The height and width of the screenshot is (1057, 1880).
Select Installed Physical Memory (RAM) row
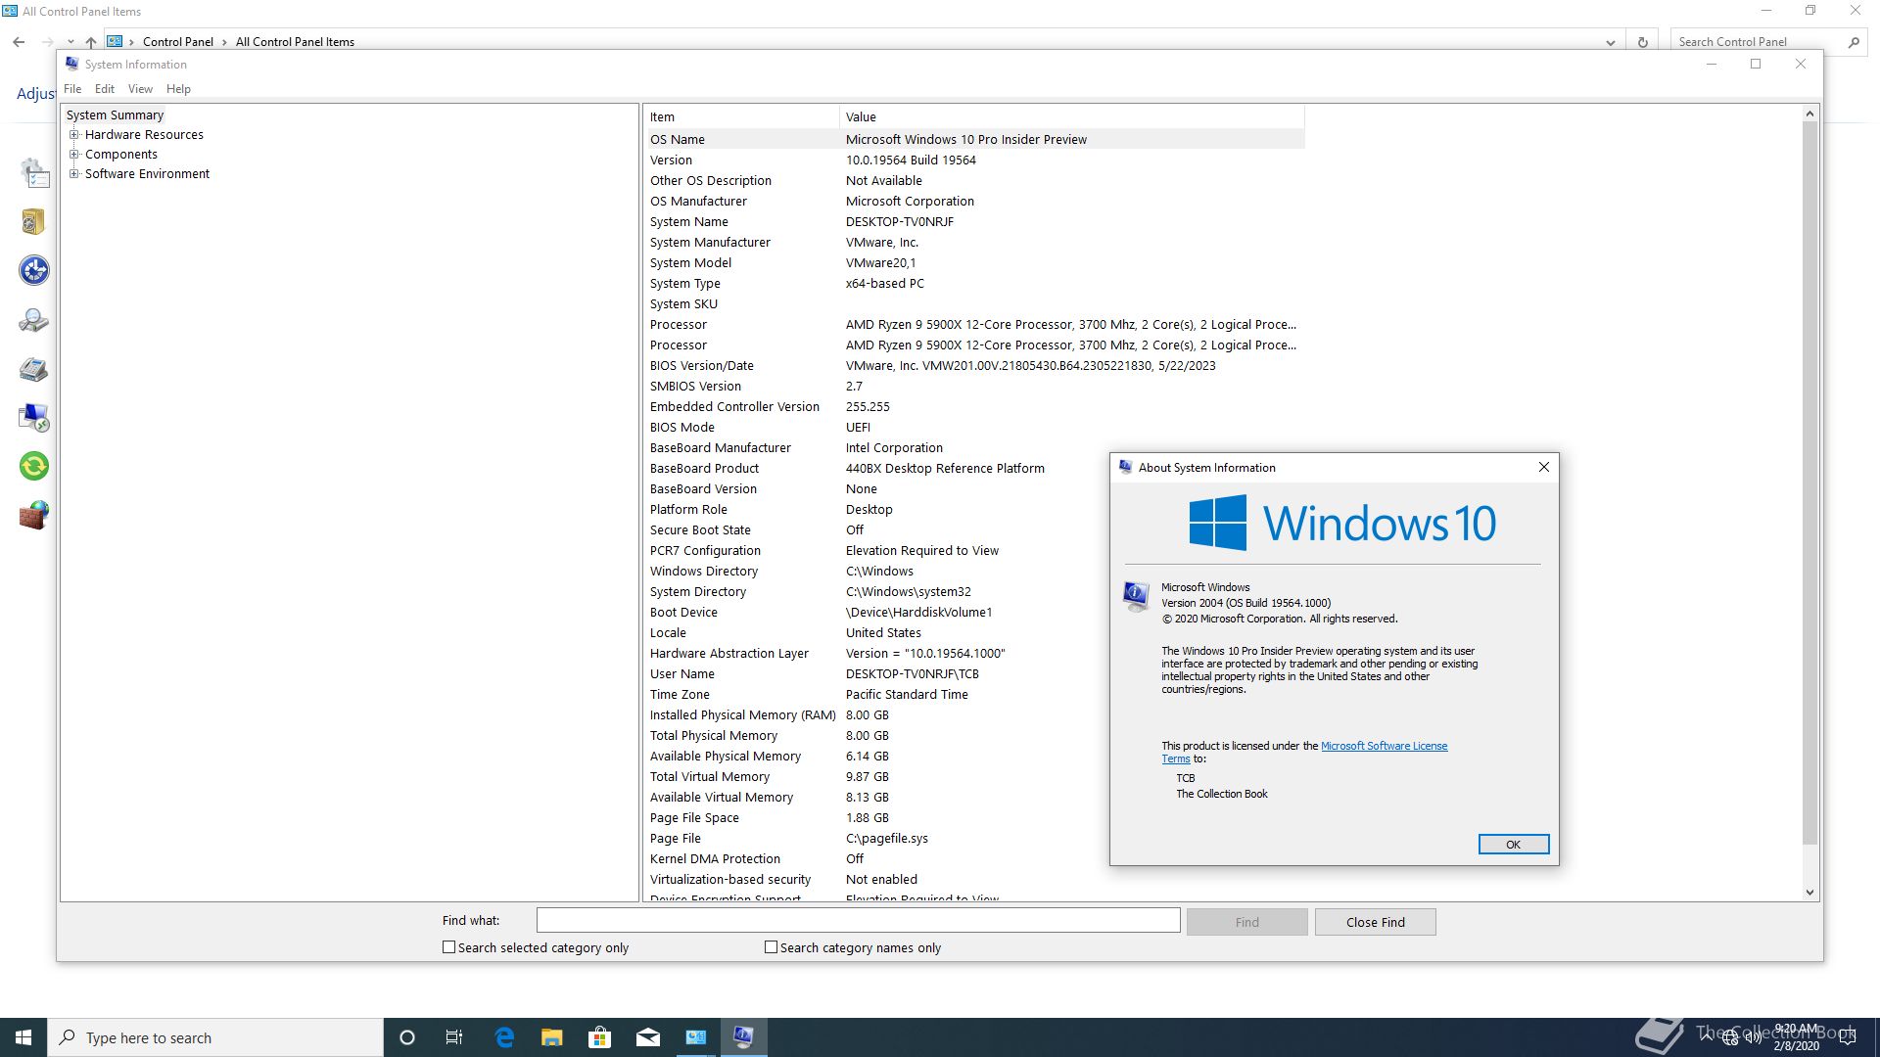click(974, 714)
